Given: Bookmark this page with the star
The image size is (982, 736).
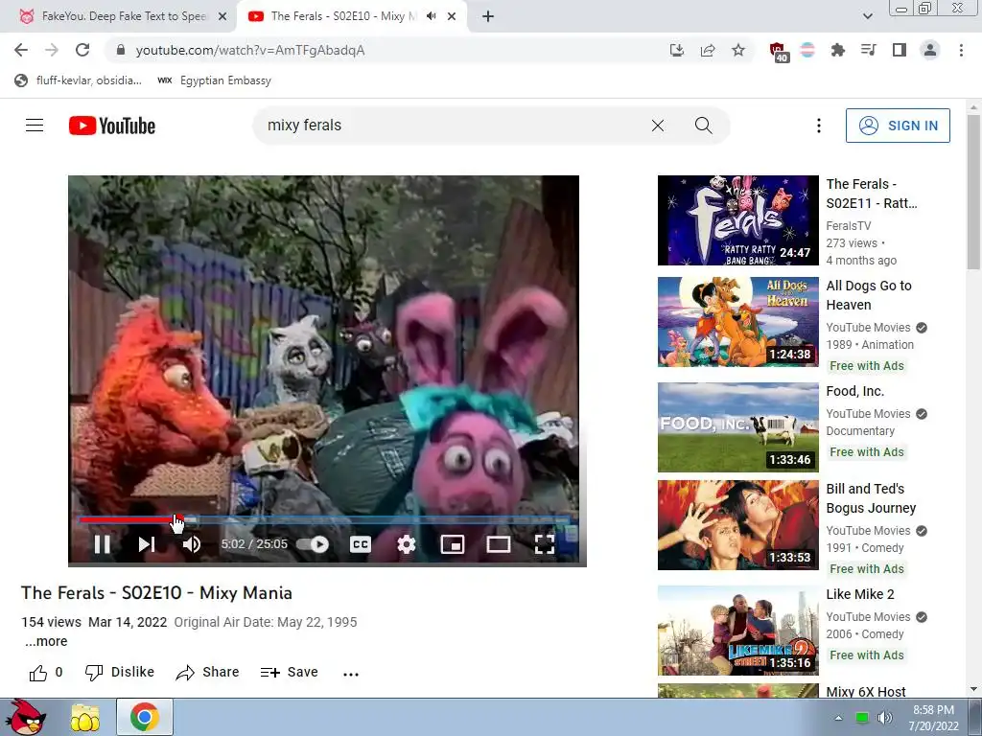Looking at the screenshot, I should 738,50.
